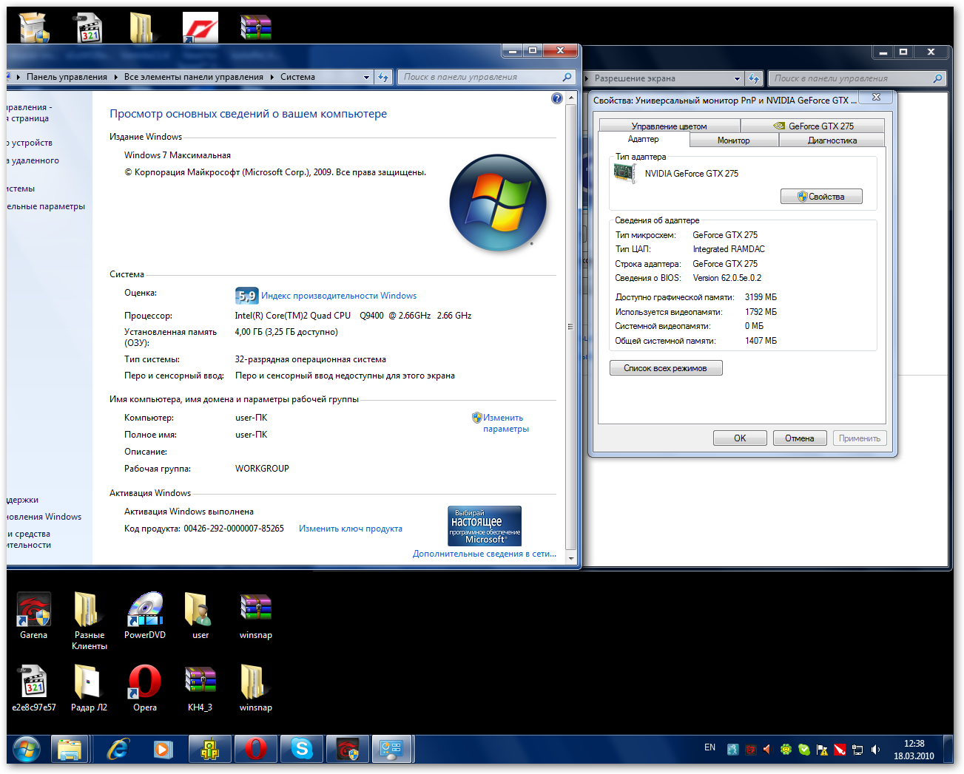Show desktop via taskbar end button
964x774 pixels.
coord(948,750)
